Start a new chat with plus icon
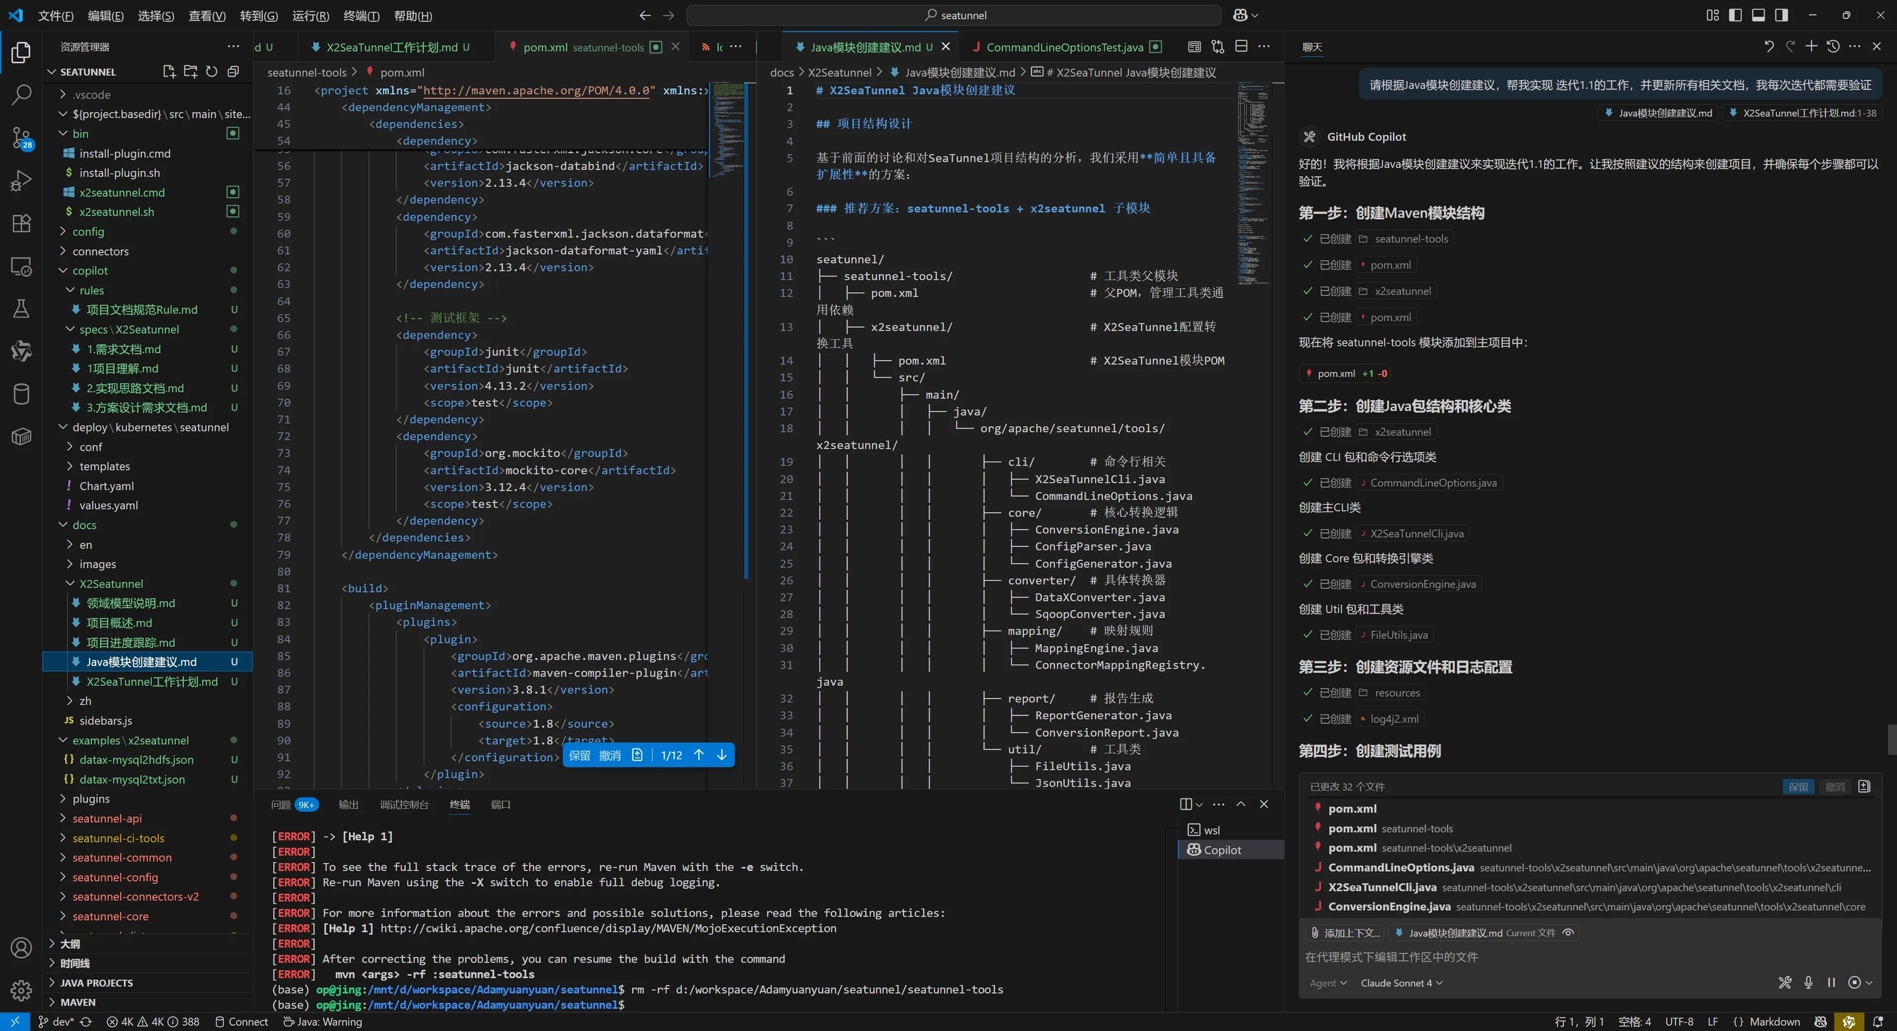The image size is (1897, 1031). tap(1811, 46)
